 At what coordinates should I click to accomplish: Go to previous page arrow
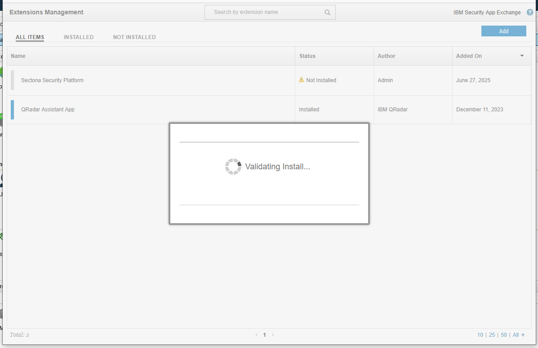[257, 335]
